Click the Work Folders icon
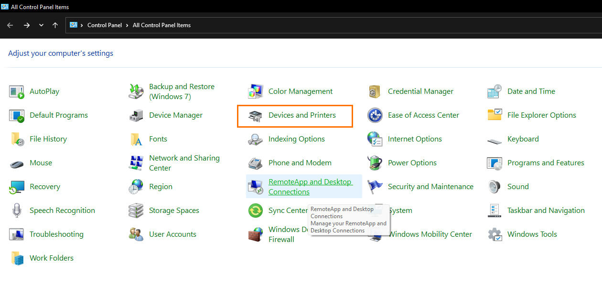The width and height of the screenshot is (602, 282). 17,258
